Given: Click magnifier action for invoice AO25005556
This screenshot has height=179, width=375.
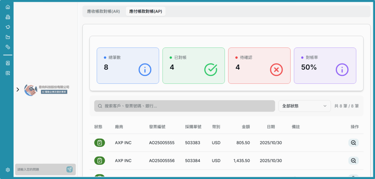Looking at the screenshot, I should (353, 160).
